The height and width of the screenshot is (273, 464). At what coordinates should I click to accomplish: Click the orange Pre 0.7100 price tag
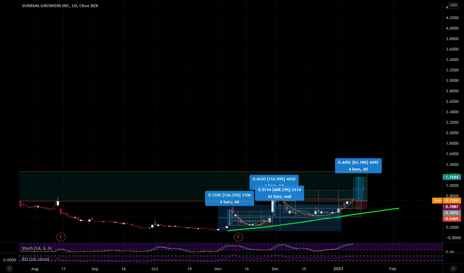[446, 201]
